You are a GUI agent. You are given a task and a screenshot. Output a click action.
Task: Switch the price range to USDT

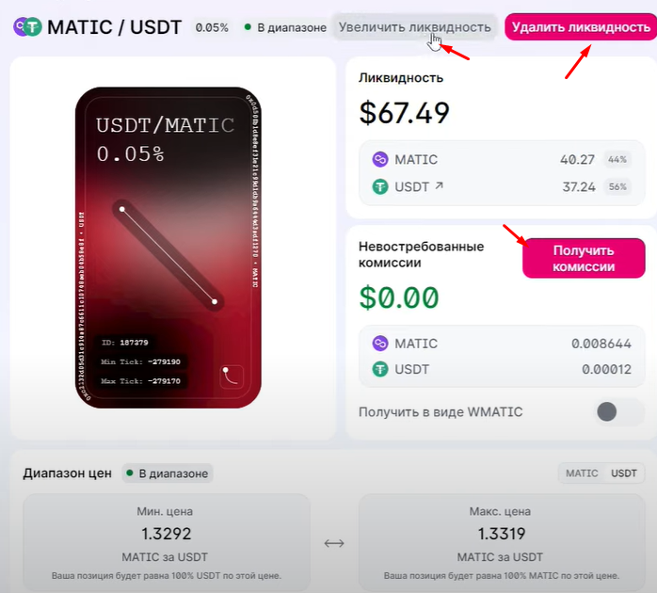pos(623,473)
